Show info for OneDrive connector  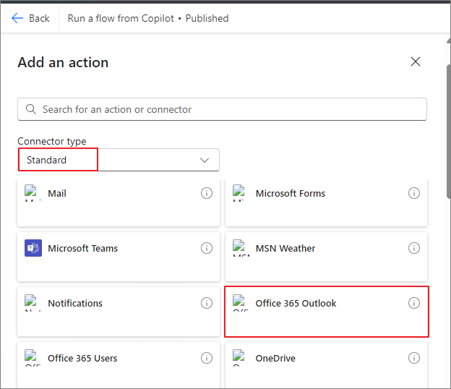[414, 358]
